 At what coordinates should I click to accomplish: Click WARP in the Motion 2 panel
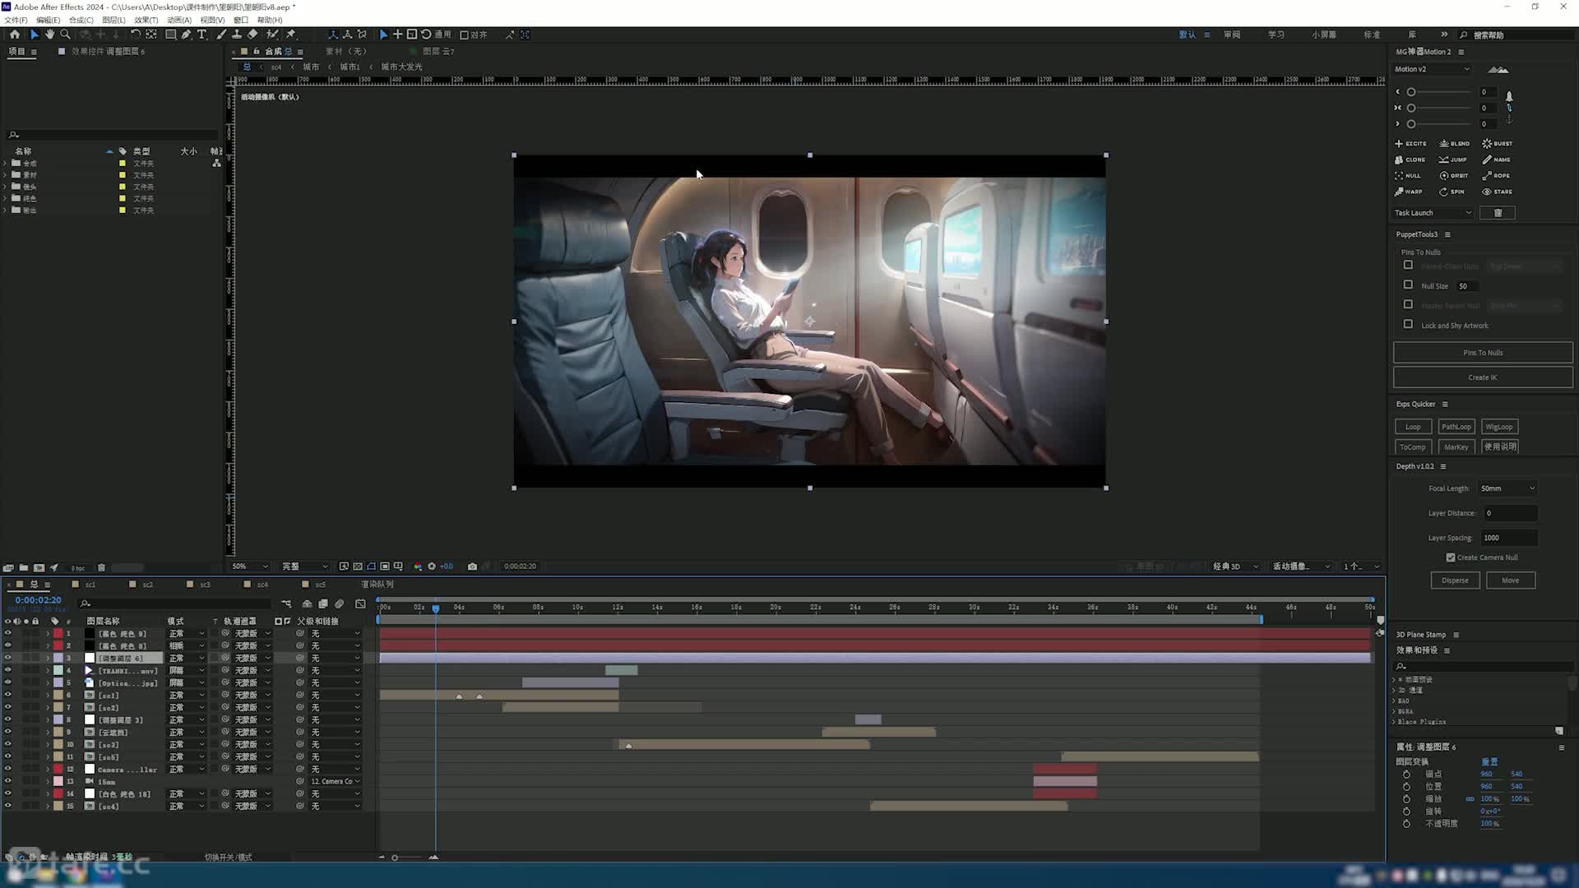1408,192
